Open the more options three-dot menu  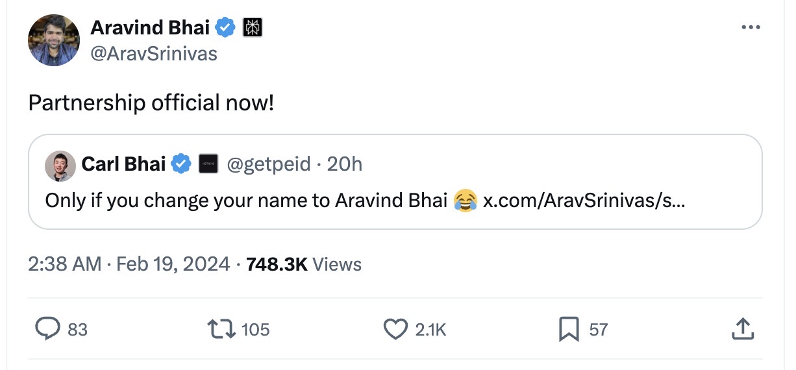tap(750, 27)
